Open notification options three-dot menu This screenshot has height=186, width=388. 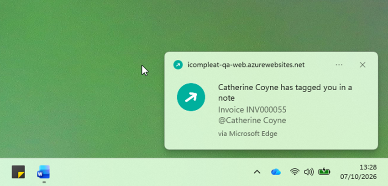click(339, 65)
